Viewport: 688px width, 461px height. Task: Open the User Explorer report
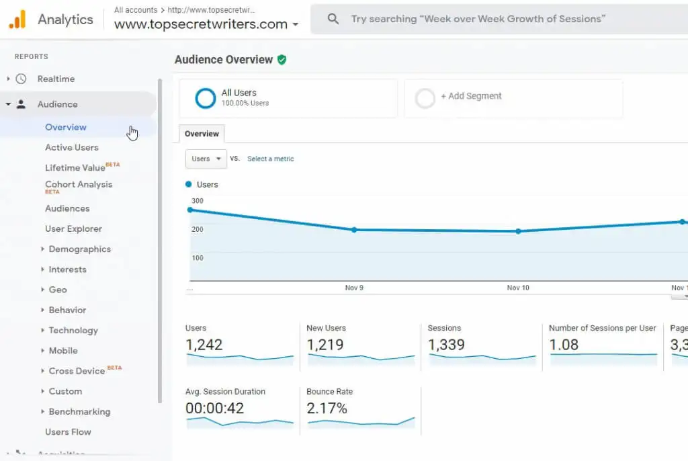click(73, 228)
